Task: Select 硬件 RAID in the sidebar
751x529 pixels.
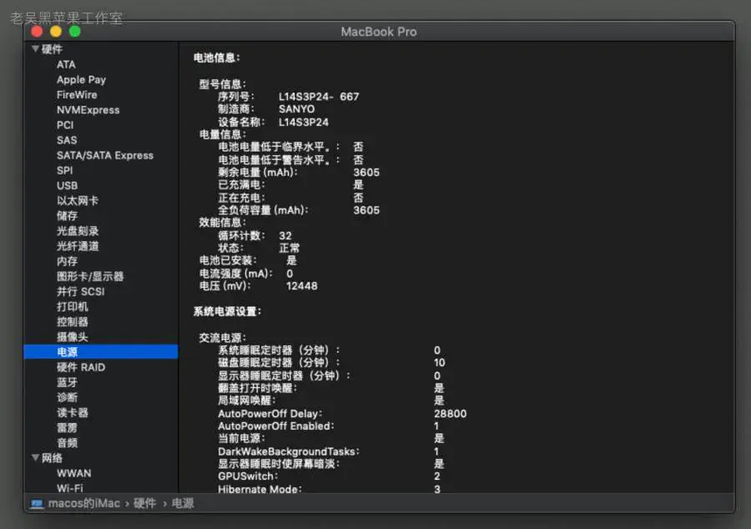Action: (81, 367)
